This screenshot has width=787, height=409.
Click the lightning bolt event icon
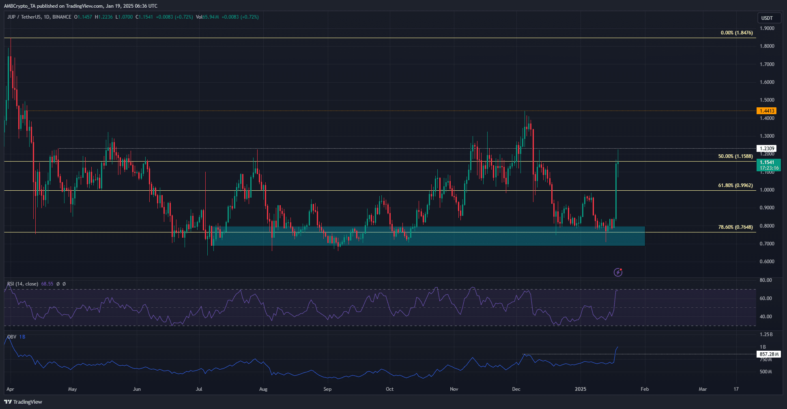(x=618, y=272)
